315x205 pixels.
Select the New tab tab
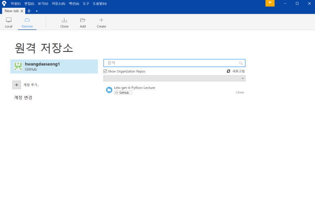12,11
